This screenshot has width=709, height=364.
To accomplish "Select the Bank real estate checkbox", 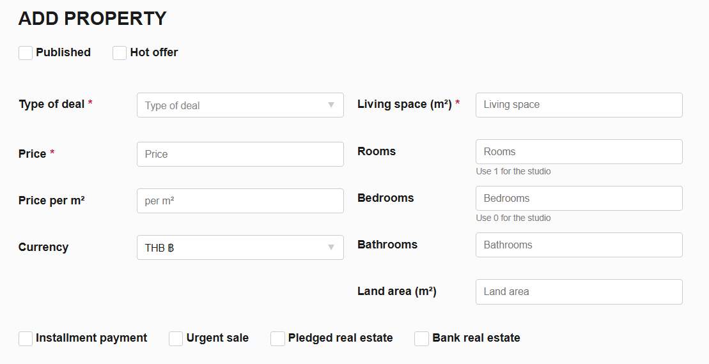I will [421, 338].
